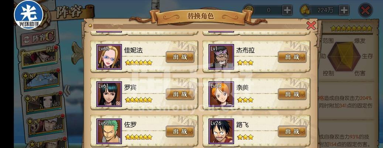Deploy 佳妮法 with 出战 button
The width and height of the screenshot is (383, 148).
click(x=180, y=57)
